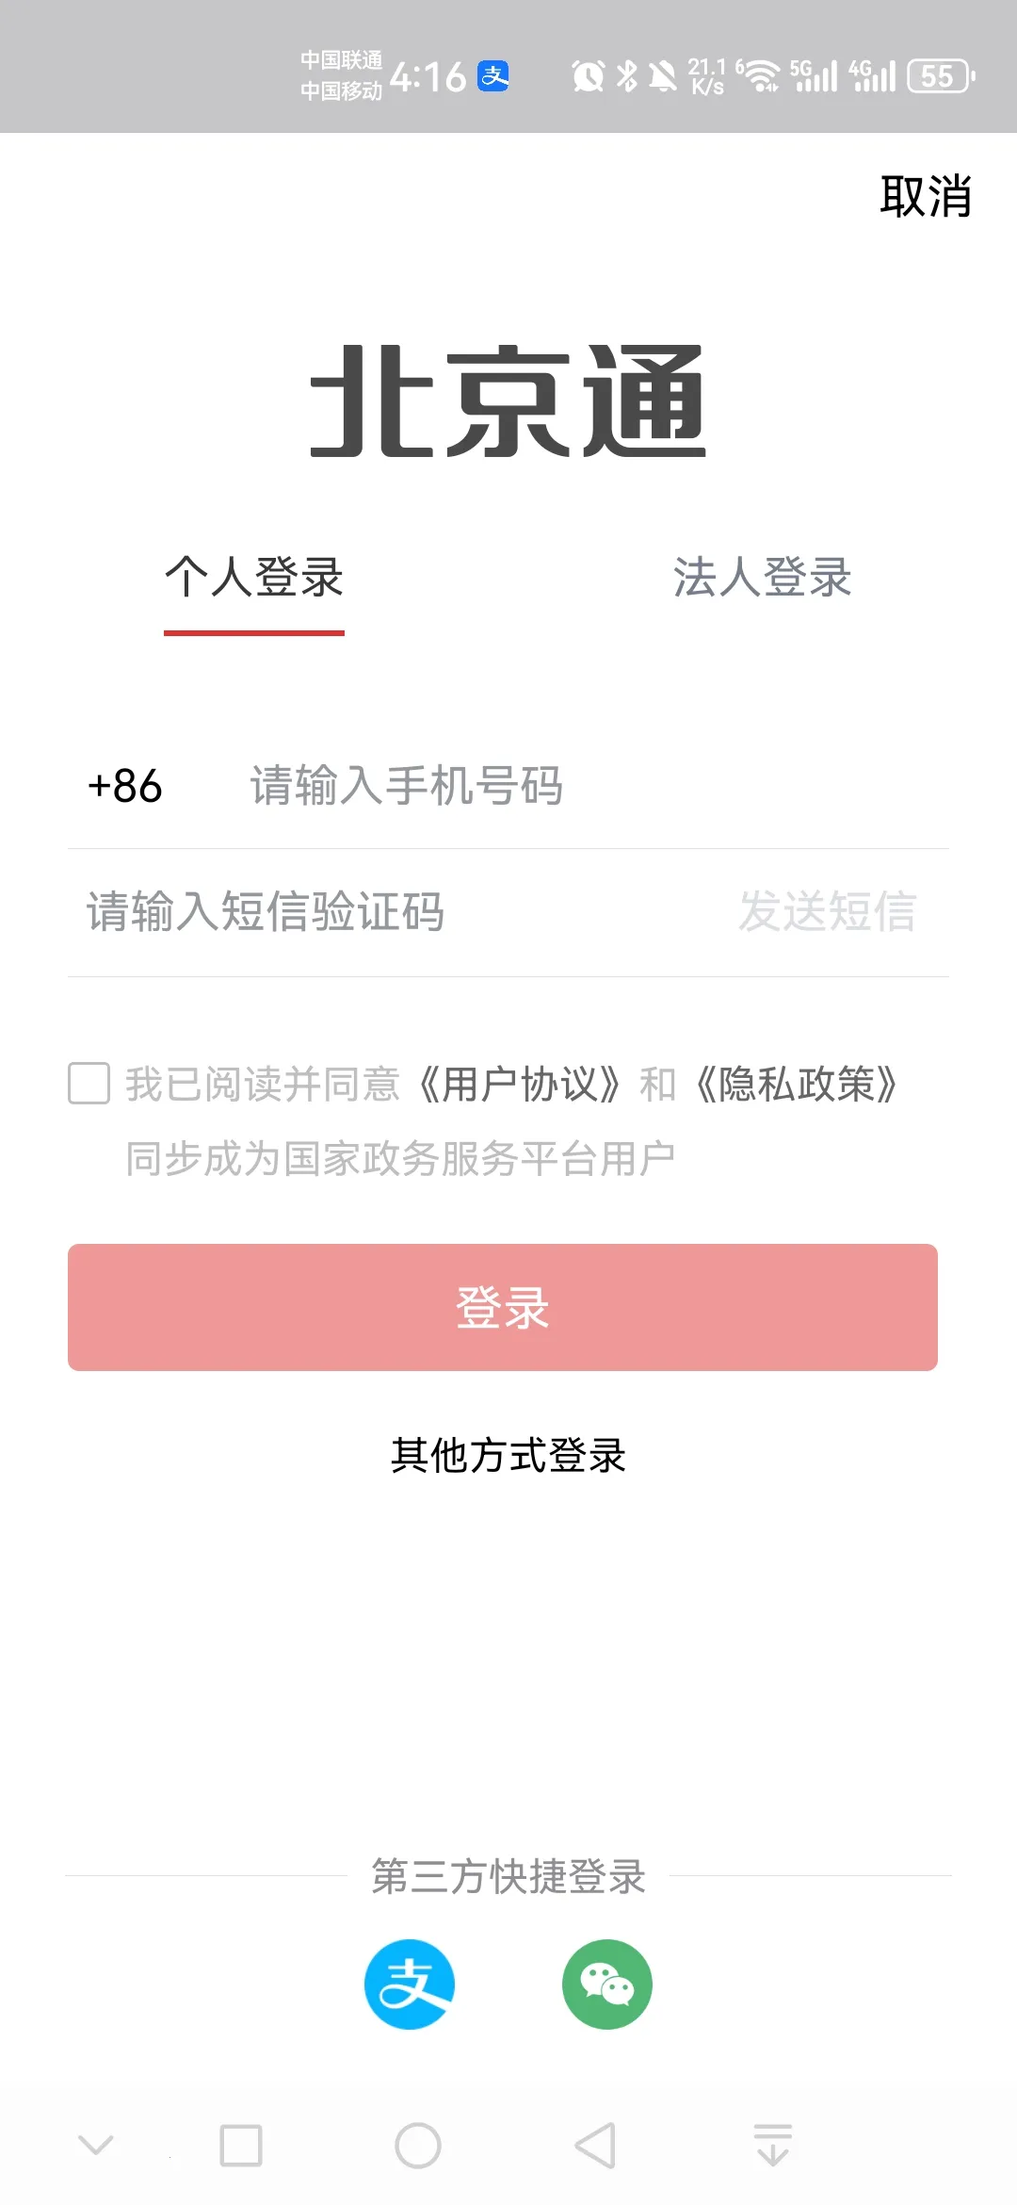This screenshot has width=1017, height=2205.
Task: Check the agreement consent checkbox
Action: pyautogui.click(x=89, y=1084)
